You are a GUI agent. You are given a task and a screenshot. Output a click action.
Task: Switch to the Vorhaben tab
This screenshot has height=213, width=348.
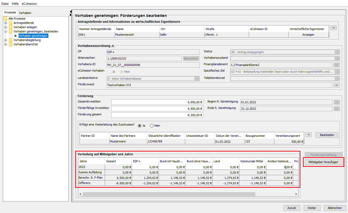[x=25, y=13]
